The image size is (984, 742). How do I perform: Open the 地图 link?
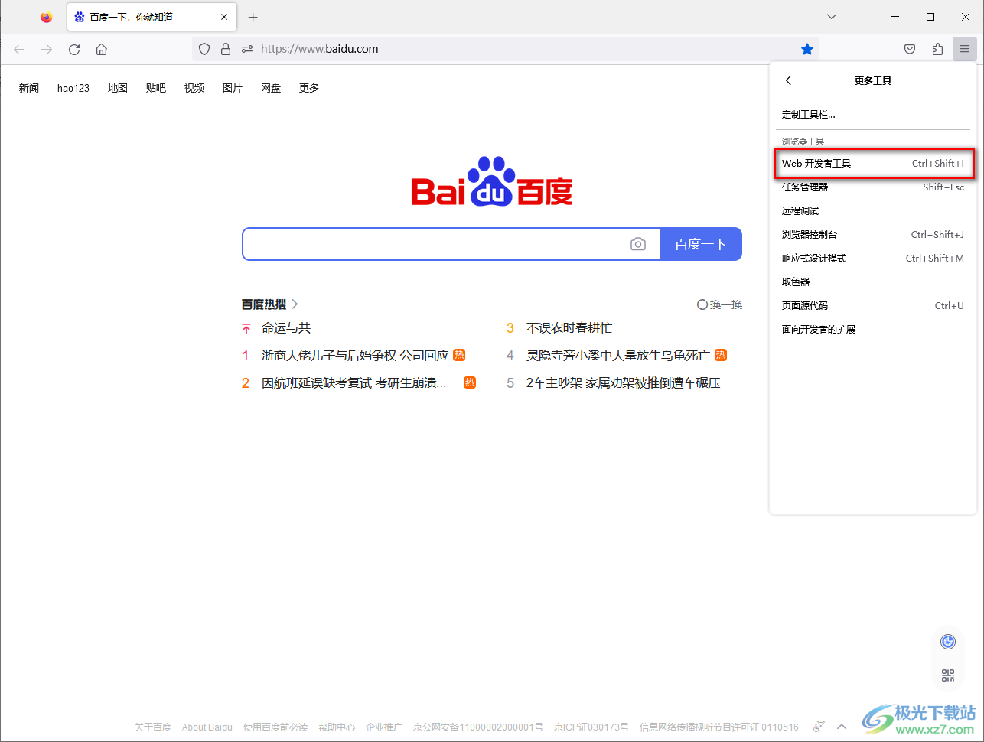click(x=118, y=88)
